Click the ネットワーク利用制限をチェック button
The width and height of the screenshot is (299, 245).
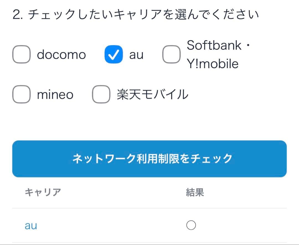(x=149, y=158)
